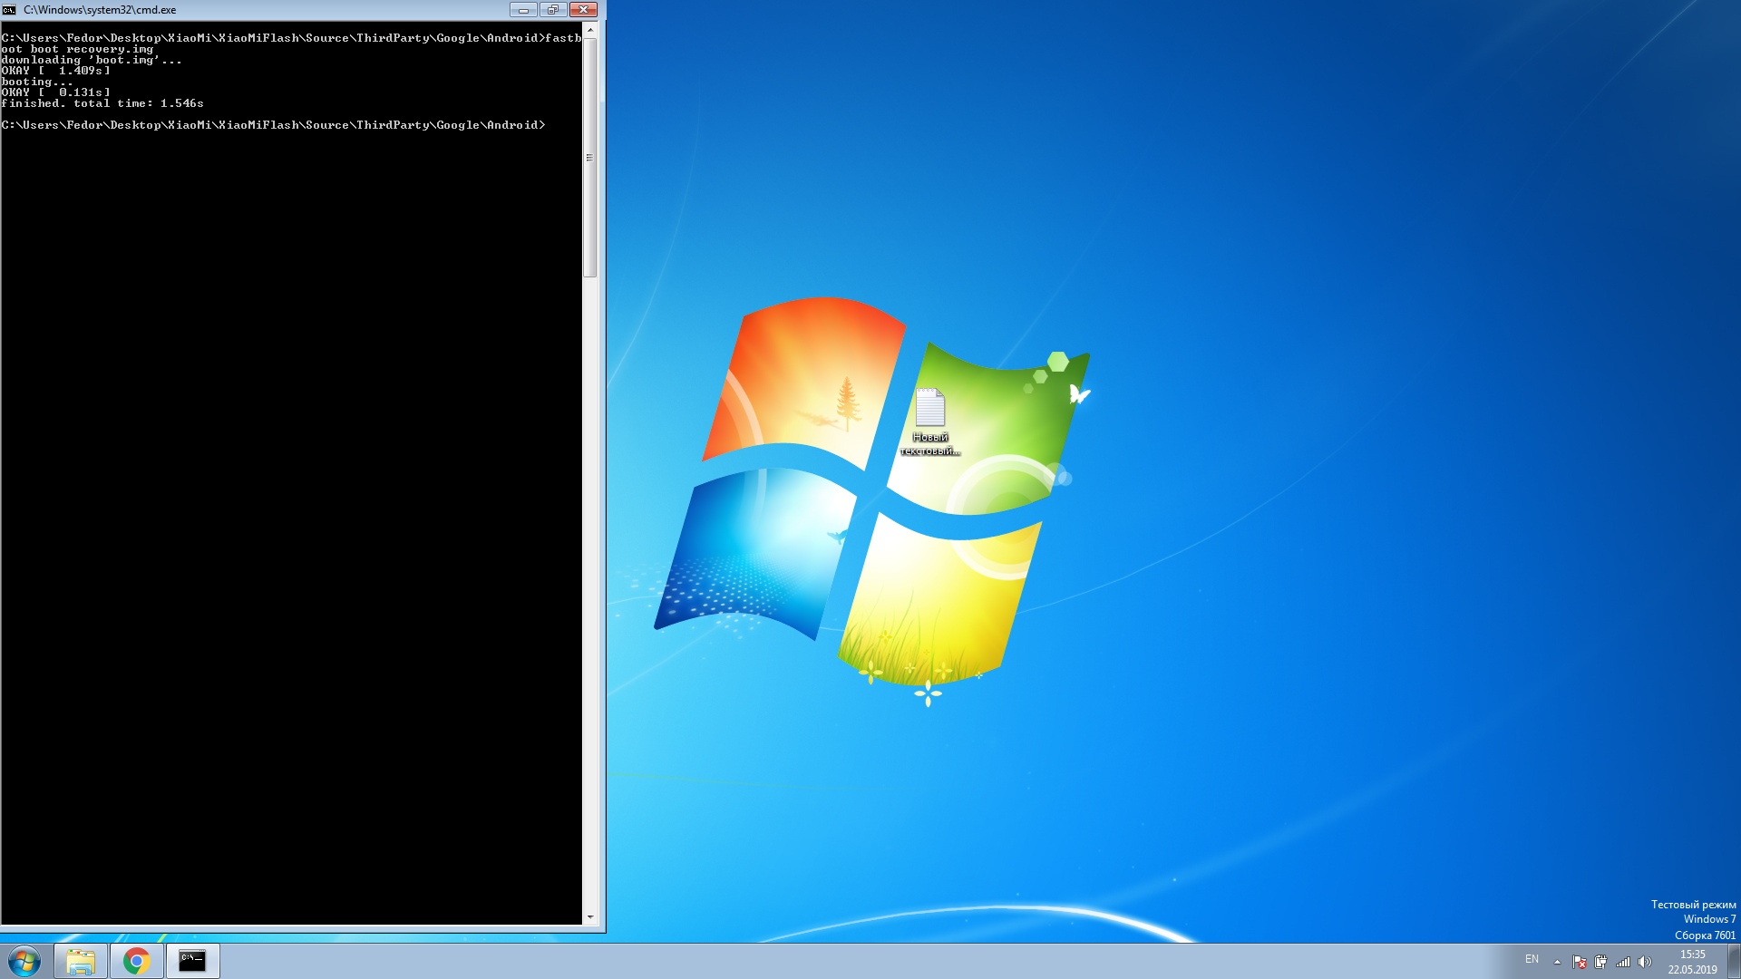The image size is (1741, 979).
Task: Open Windows Explorer from the taskbar
Action: tap(81, 961)
